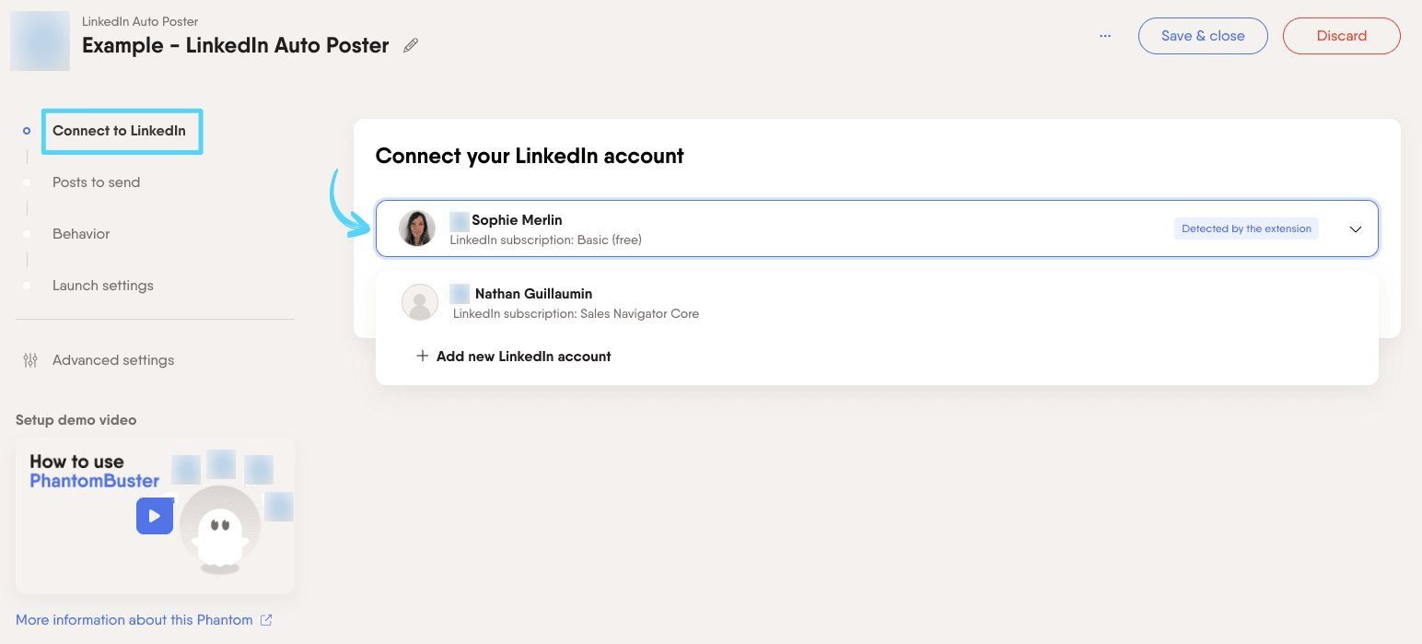Click the Save & close button
Screen dimensions: 1422x644
pos(1203,36)
